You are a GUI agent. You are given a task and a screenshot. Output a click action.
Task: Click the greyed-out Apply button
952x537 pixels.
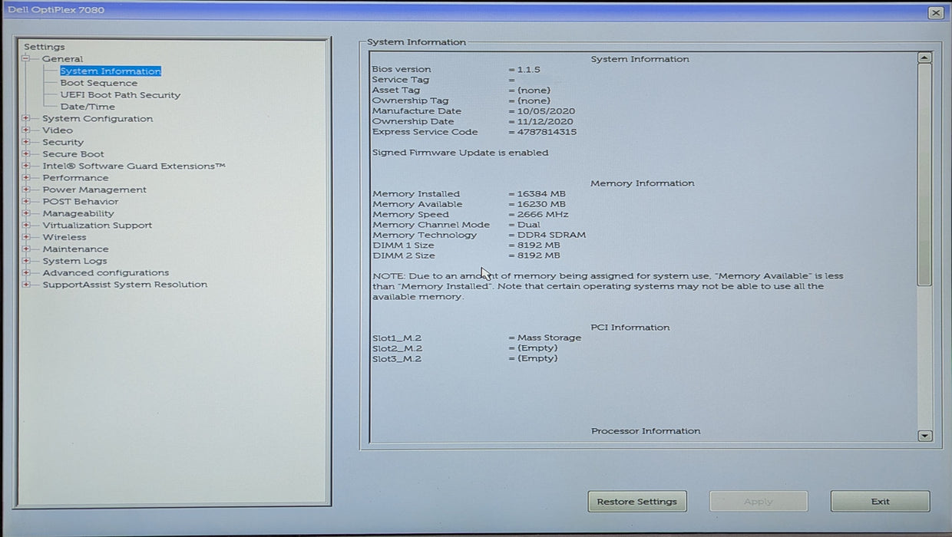coord(759,502)
